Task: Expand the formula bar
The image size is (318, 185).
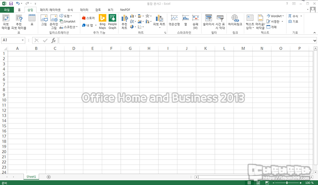Action: 314,41
